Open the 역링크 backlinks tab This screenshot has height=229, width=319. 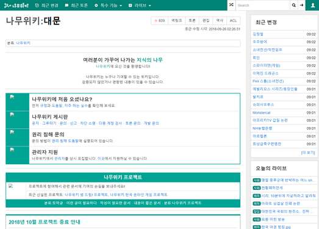(x=177, y=21)
